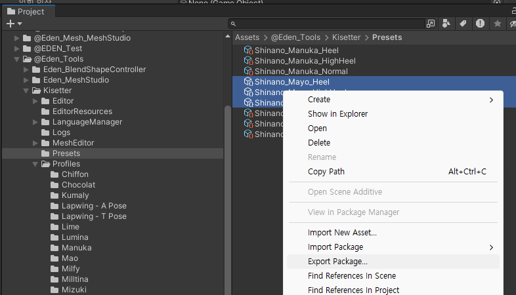Choose Show in Explorer
This screenshot has height=295, width=516.
click(x=393, y=114)
